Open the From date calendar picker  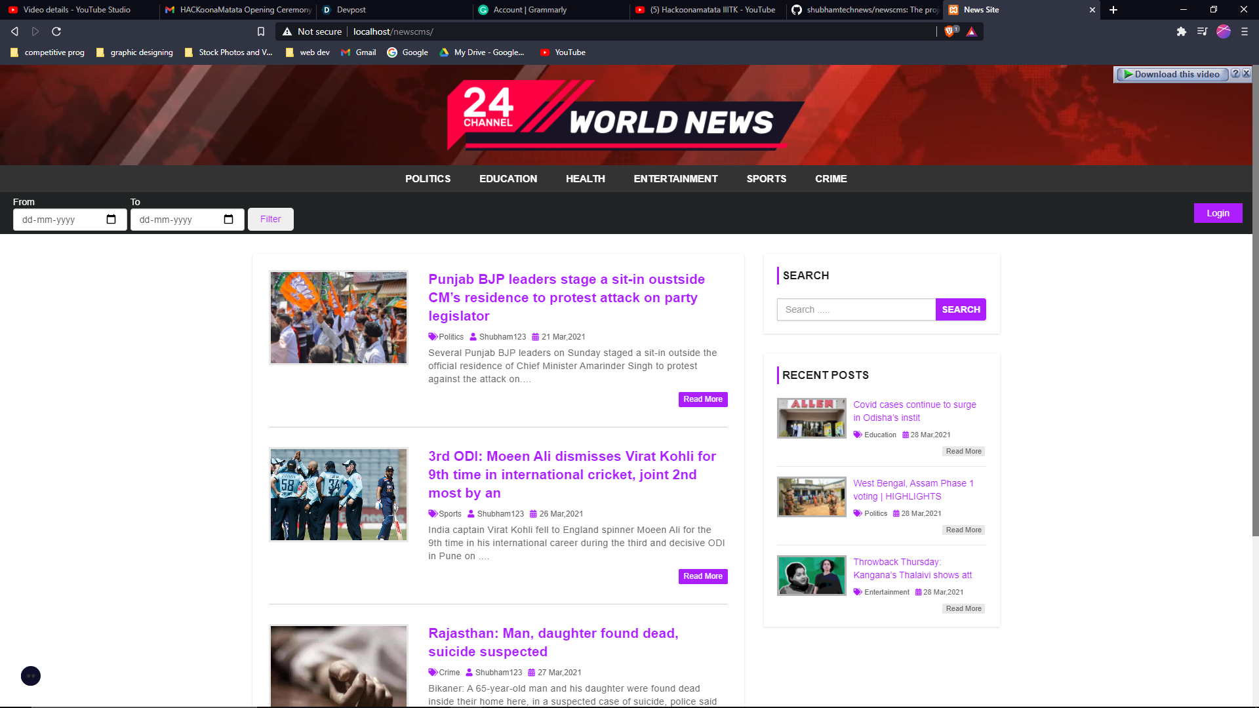(111, 220)
